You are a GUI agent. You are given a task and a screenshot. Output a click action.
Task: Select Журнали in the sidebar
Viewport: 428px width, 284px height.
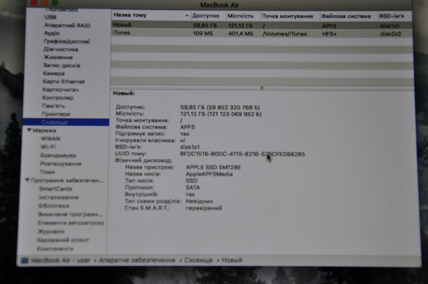point(51,232)
